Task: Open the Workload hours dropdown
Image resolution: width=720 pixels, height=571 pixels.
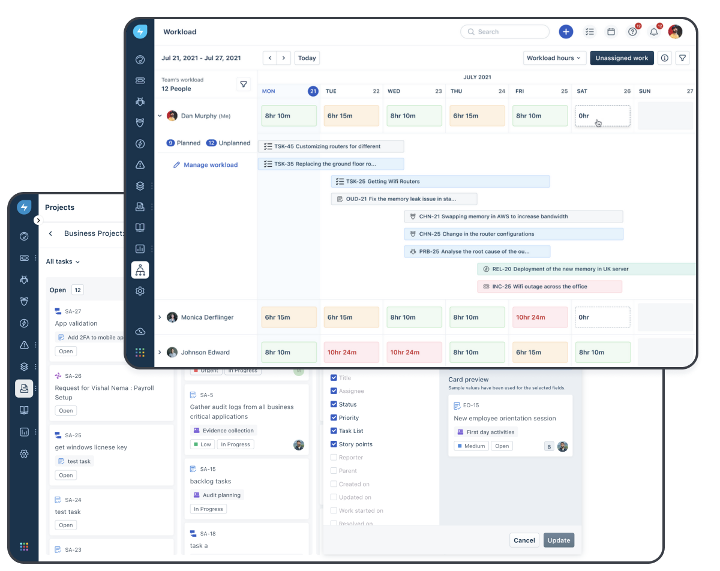Action: pyautogui.click(x=554, y=58)
